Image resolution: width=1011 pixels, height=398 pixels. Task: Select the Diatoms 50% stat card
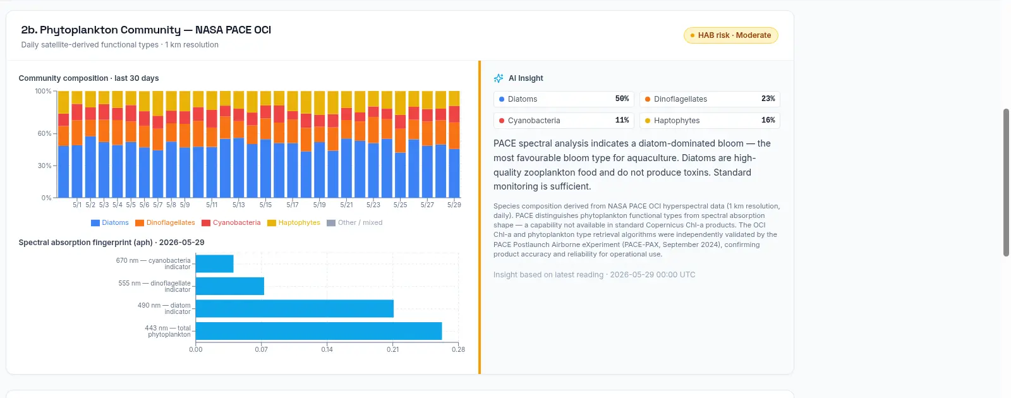564,99
